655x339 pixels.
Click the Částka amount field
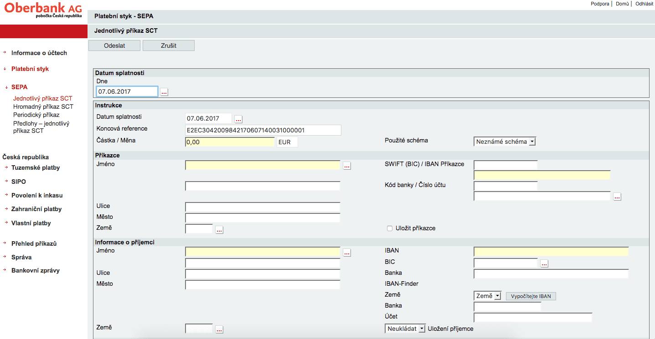[230, 142]
